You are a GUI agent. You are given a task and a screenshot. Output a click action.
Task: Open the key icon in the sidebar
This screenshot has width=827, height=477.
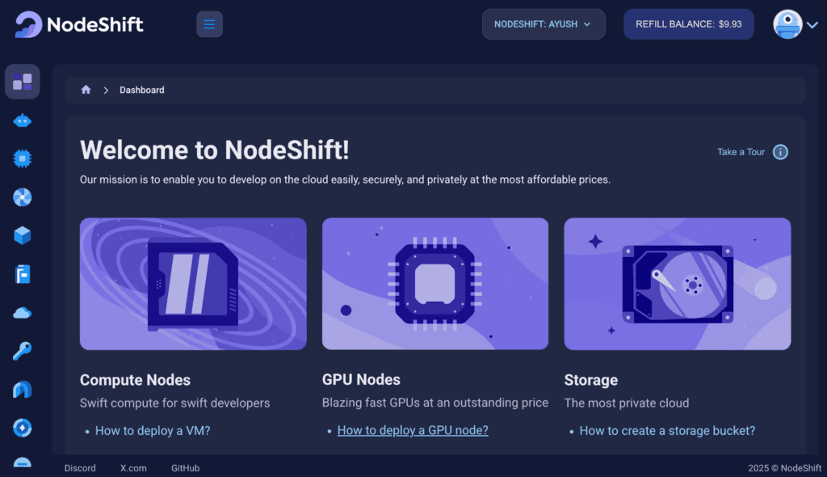tap(22, 351)
